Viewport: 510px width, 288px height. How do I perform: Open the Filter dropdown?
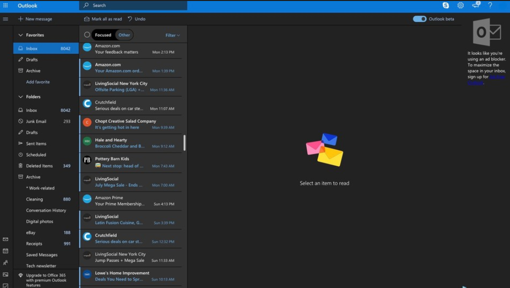point(172,35)
